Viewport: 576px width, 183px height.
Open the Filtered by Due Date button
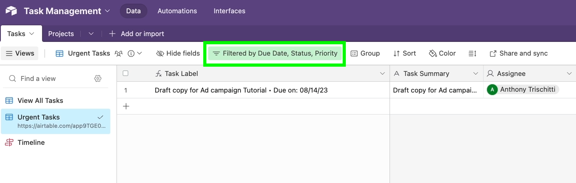click(x=275, y=54)
